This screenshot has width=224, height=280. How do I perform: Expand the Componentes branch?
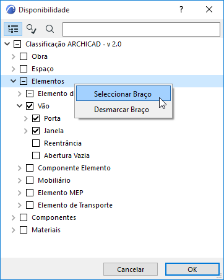pyautogui.click(x=14, y=217)
